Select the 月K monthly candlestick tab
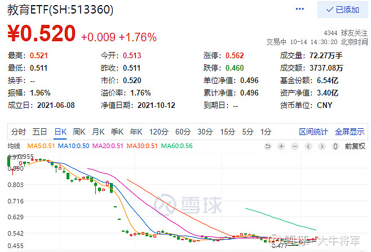The image size is (371, 252). click(x=98, y=132)
